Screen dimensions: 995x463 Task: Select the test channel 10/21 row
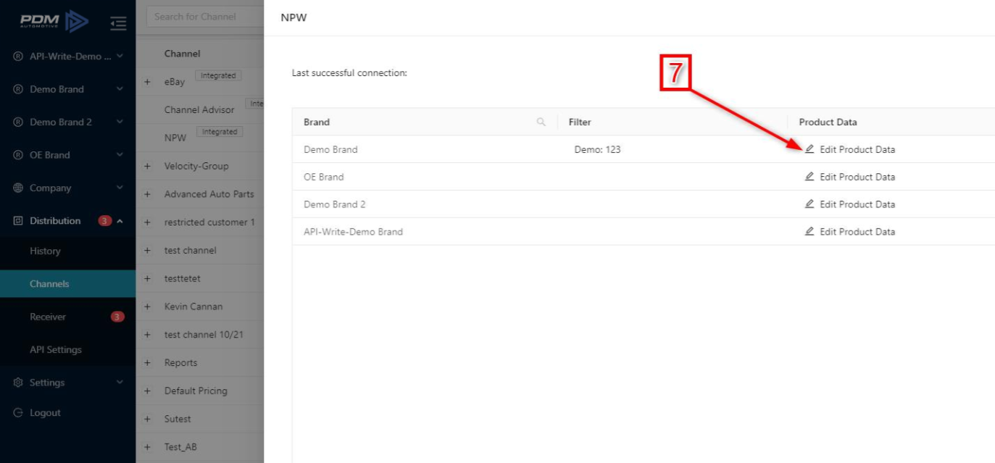pos(200,335)
